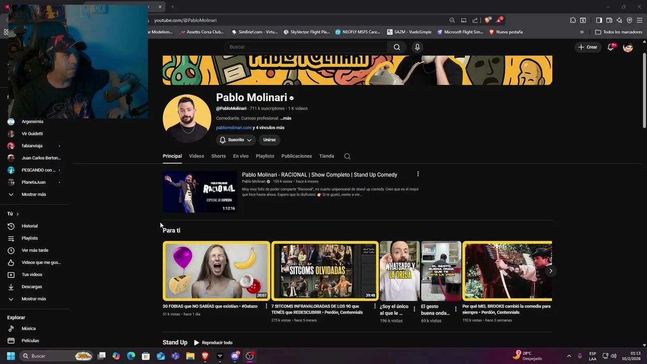
Task: Click the share page icon in address bar
Action: (x=475, y=20)
